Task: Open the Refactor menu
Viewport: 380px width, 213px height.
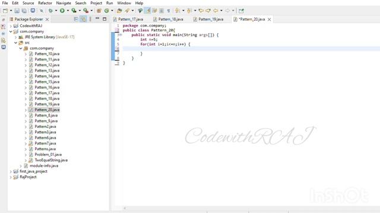Action: 45,3
